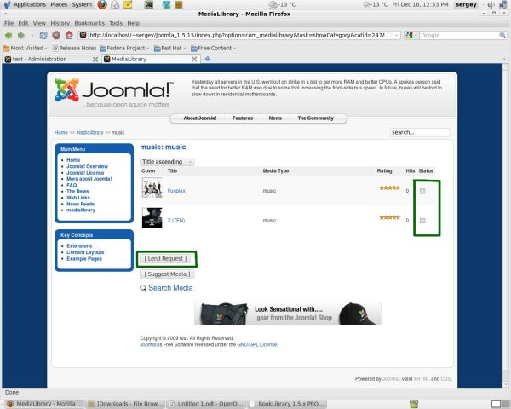Open the News menu item
Image resolution: width=511 pixels, height=409 pixels.
(x=275, y=118)
